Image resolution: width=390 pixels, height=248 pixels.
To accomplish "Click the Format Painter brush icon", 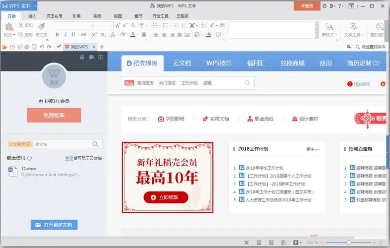I will pyautogui.click(x=41, y=26).
